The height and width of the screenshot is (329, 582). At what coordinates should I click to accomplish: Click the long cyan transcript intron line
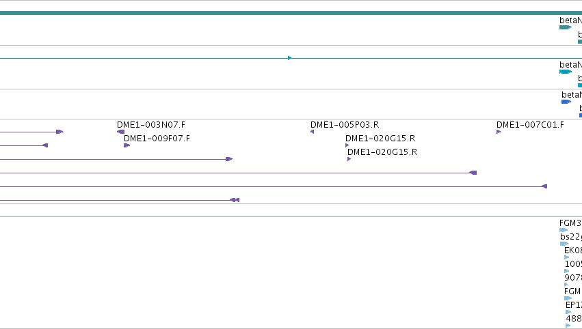tap(291, 58)
